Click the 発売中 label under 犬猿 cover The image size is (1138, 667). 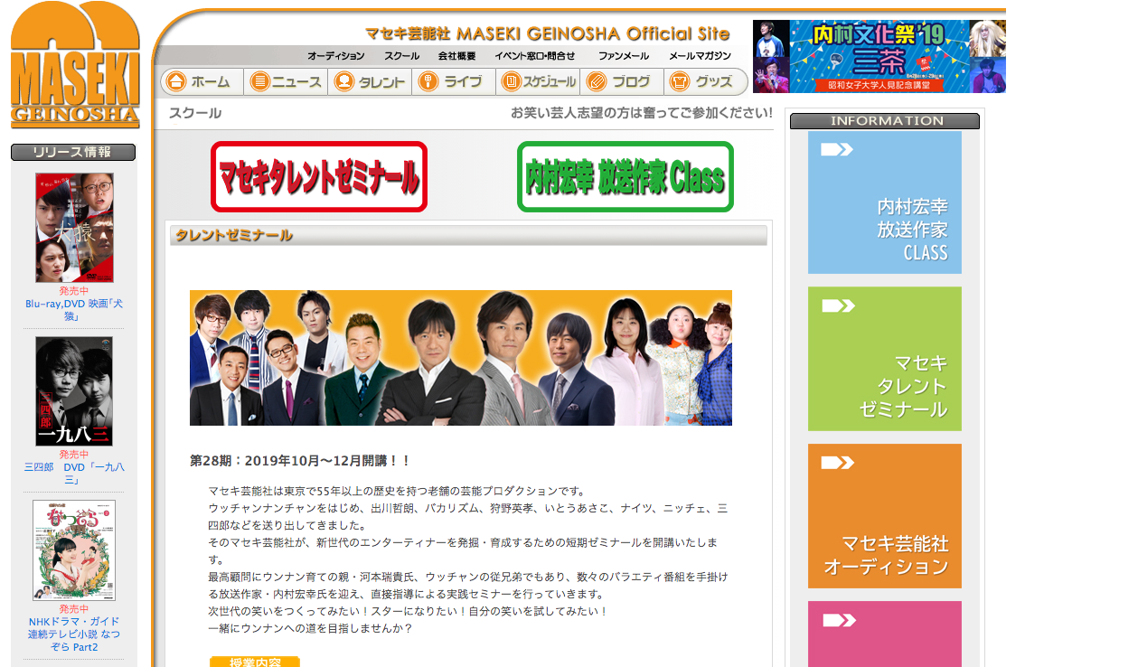coord(74,291)
